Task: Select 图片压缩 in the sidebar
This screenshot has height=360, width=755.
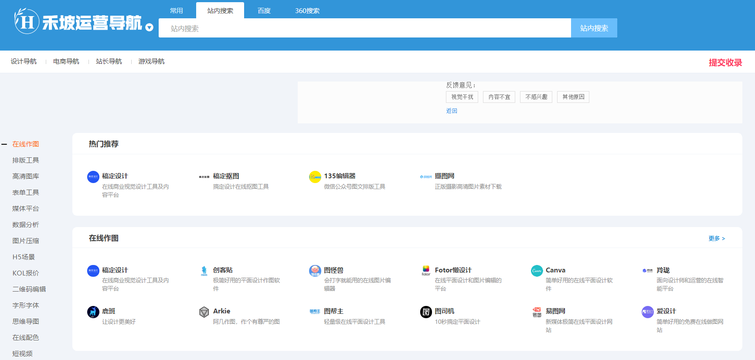Action: point(26,241)
